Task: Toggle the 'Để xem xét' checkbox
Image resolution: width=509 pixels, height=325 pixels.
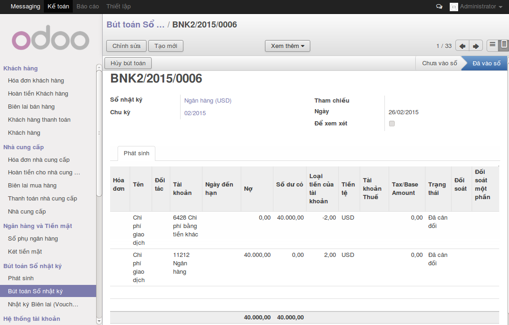Action: tap(392, 124)
